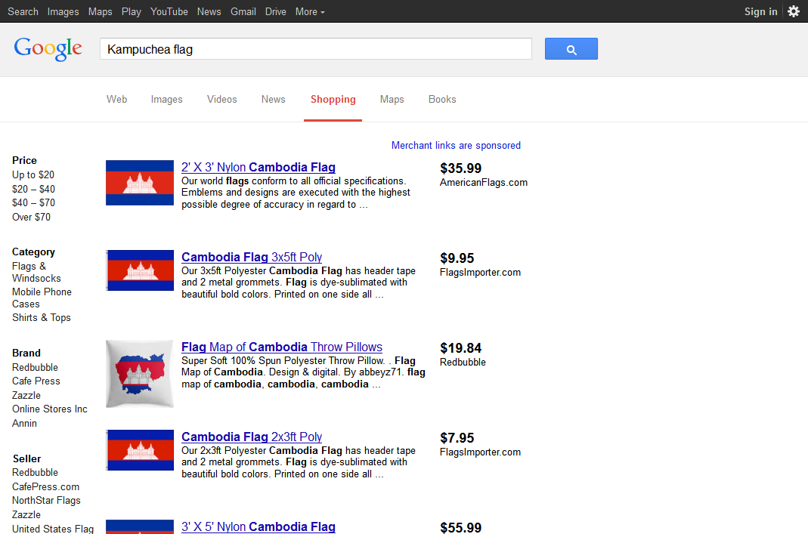Image resolution: width=808 pixels, height=534 pixels.
Task: Filter by Zazzle brand
Action: (26, 395)
